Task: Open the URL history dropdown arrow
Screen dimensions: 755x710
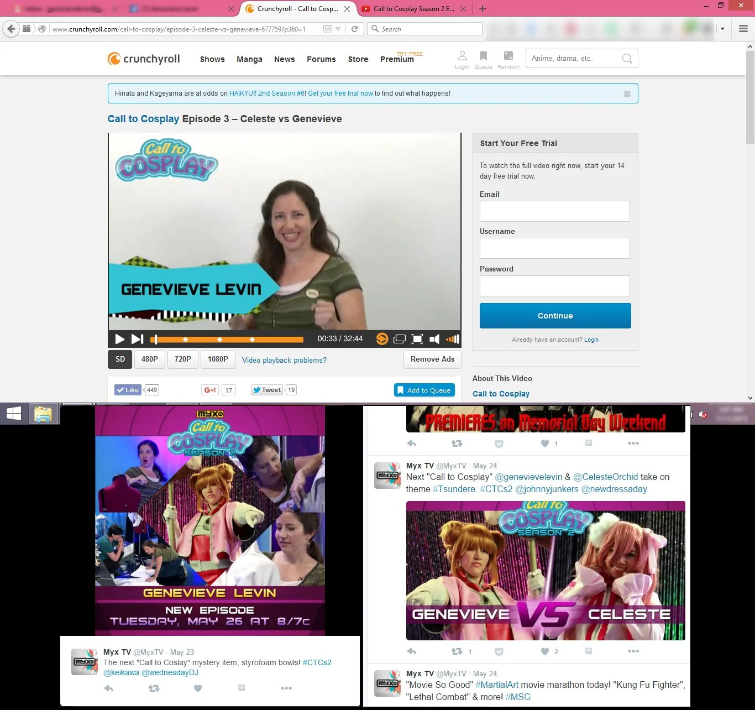Action: [x=338, y=29]
